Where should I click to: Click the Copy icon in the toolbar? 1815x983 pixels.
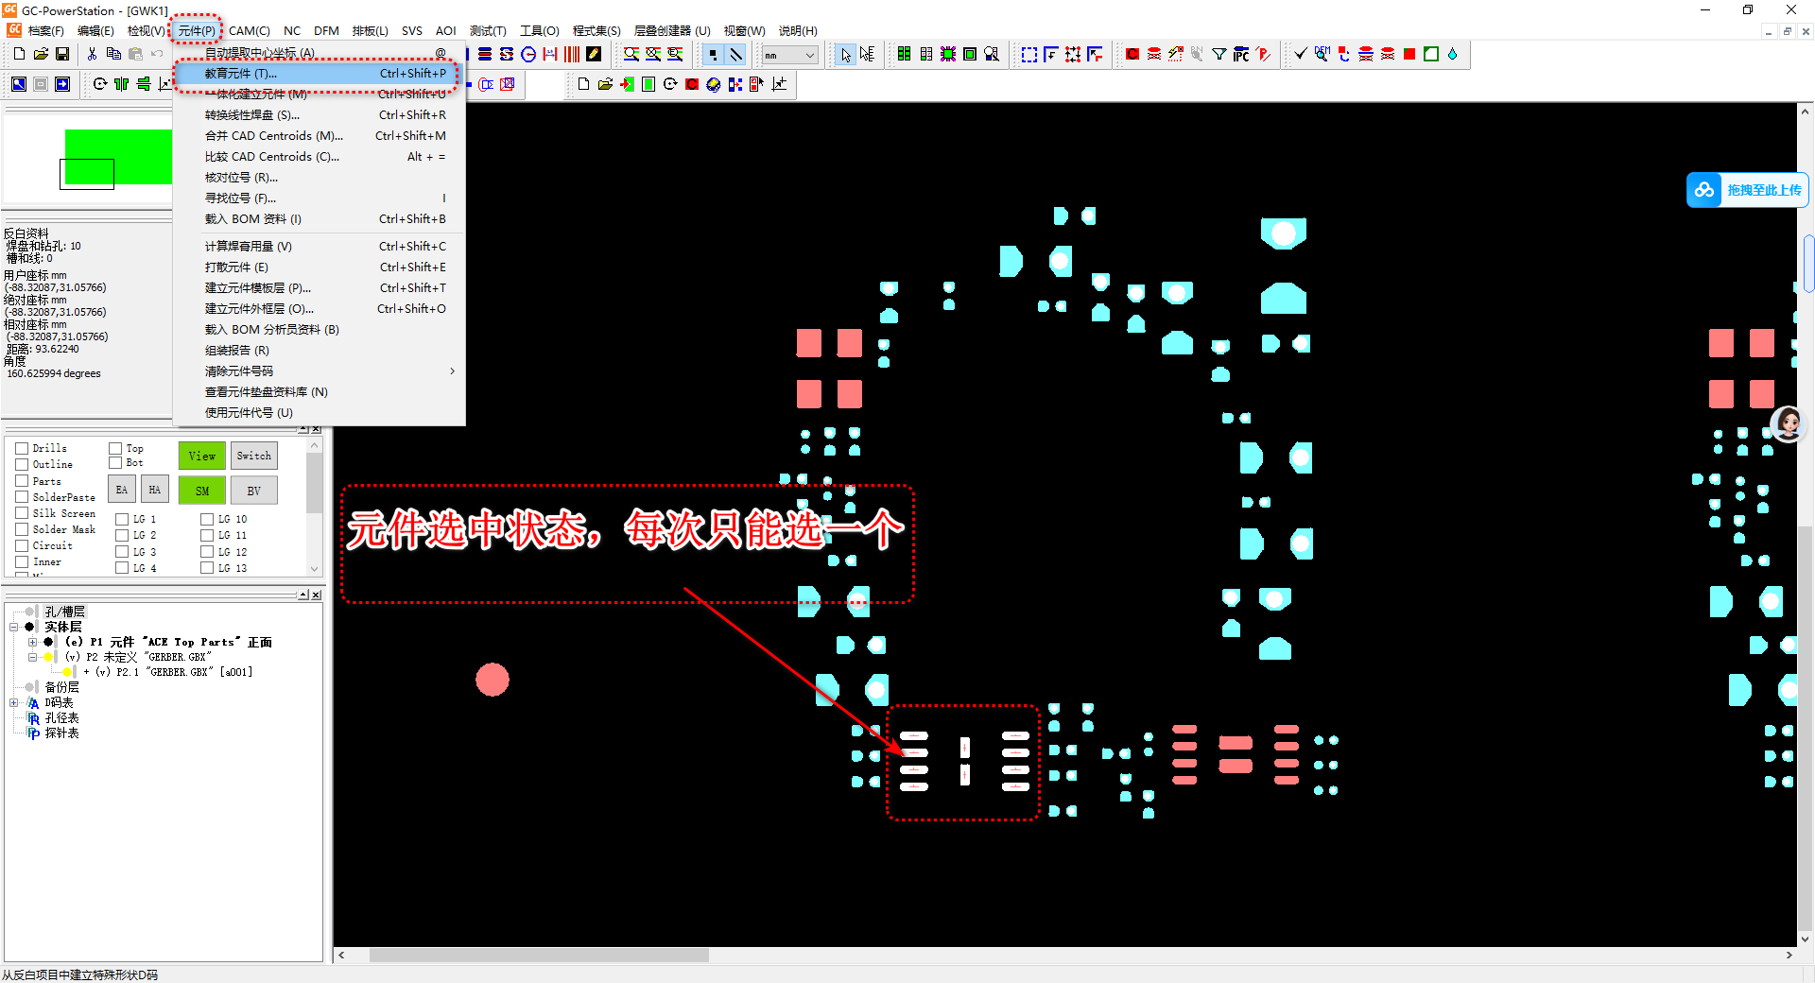113,55
